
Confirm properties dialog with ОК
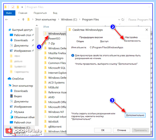pyautogui.click(x=103, y=130)
